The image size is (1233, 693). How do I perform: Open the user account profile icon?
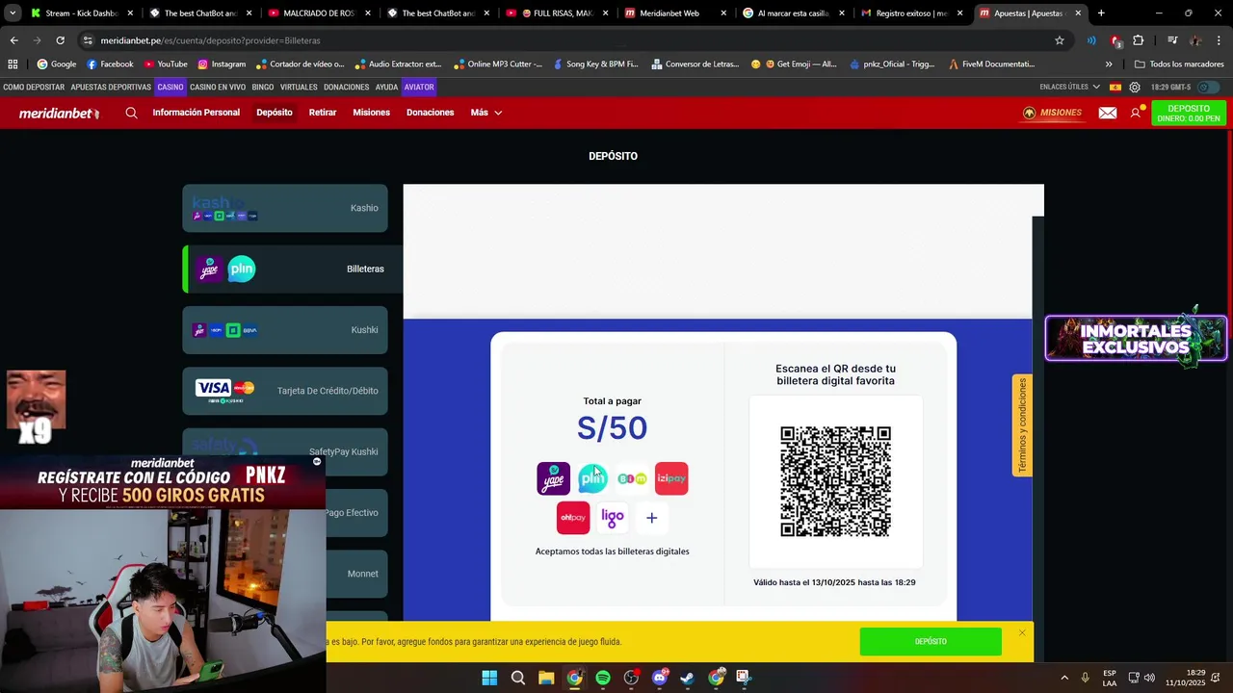(1136, 113)
